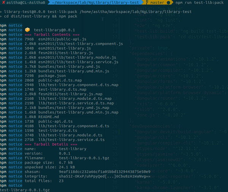Click the package.json file entry
Image resolution: width=228 pixels, height=192 pixels.
click(52, 76)
